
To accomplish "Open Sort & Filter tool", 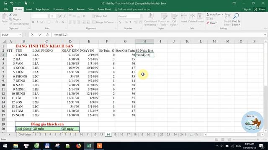I will pos(227,20).
